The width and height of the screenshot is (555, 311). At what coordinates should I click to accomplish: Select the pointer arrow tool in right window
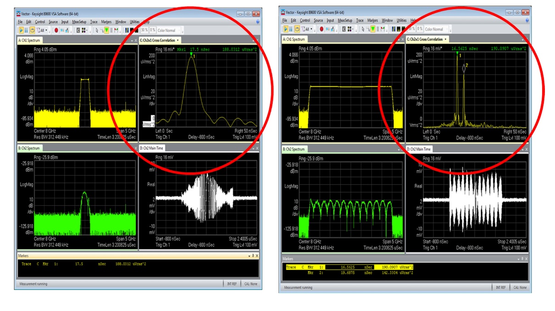click(362, 29)
